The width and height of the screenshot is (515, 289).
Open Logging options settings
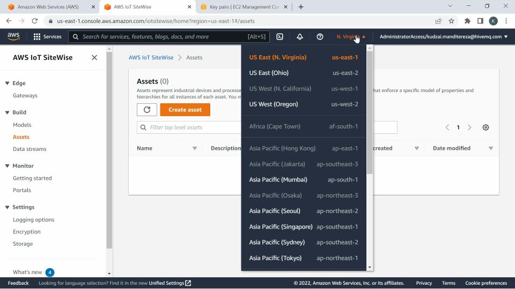33,219
